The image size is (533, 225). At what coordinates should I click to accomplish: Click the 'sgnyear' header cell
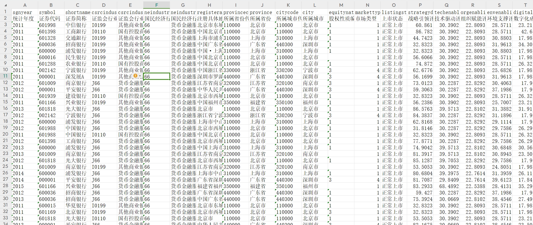pyautogui.click(x=25, y=12)
